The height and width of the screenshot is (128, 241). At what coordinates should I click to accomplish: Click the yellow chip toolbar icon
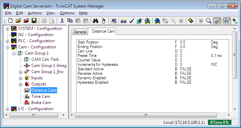tap(191, 21)
